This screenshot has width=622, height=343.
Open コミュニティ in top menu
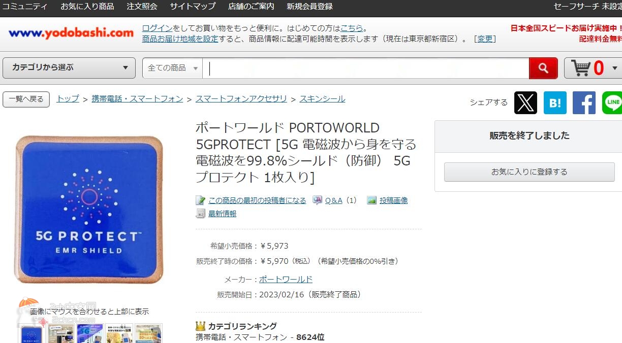pos(25,7)
